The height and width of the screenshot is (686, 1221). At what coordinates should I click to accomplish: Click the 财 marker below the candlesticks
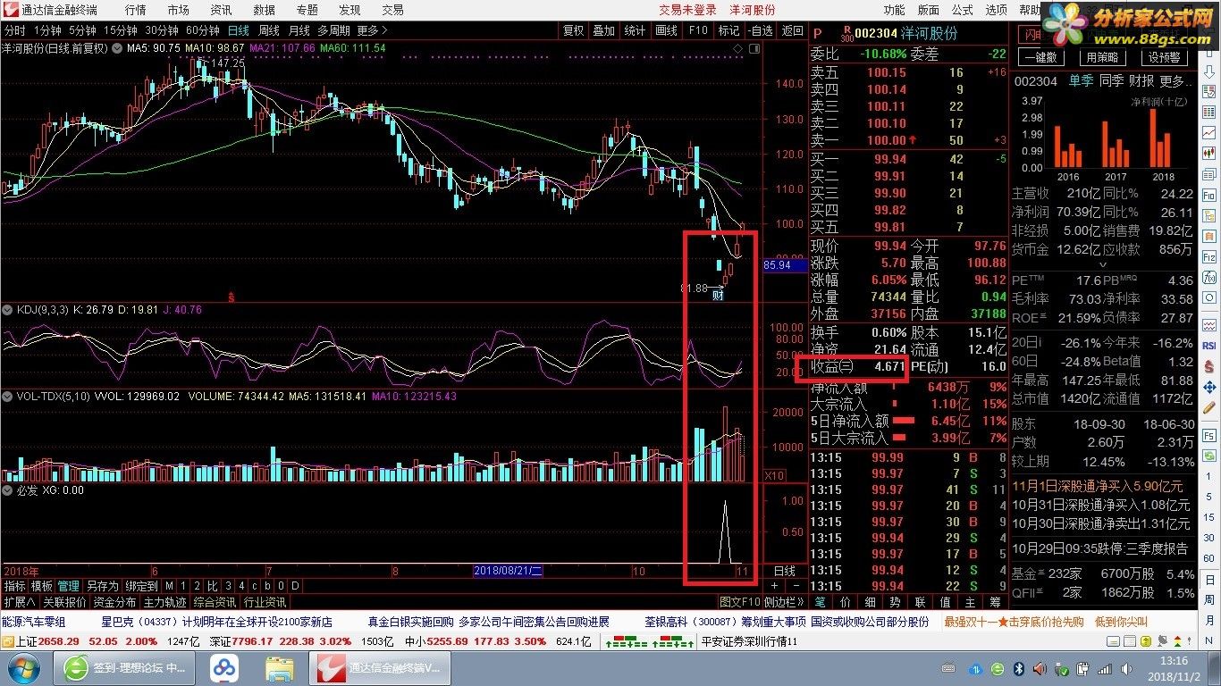pos(717,295)
